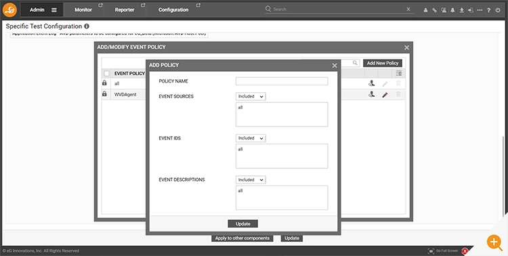Click the lock icon beside WVDAgent policy
This screenshot has width=508, height=256.
click(104, 93)
